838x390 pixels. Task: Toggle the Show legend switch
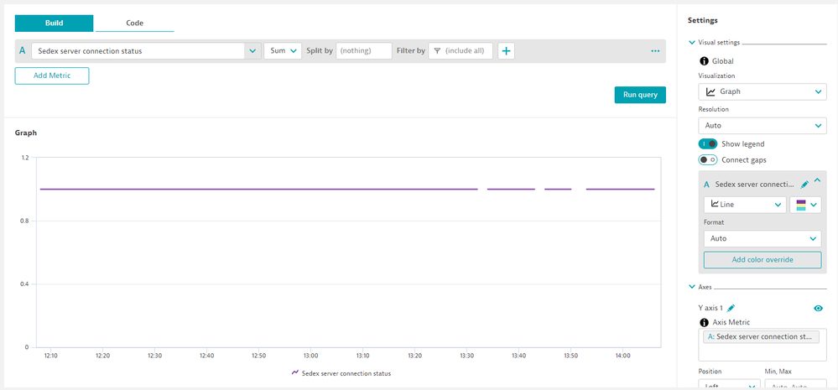(708, 143)
